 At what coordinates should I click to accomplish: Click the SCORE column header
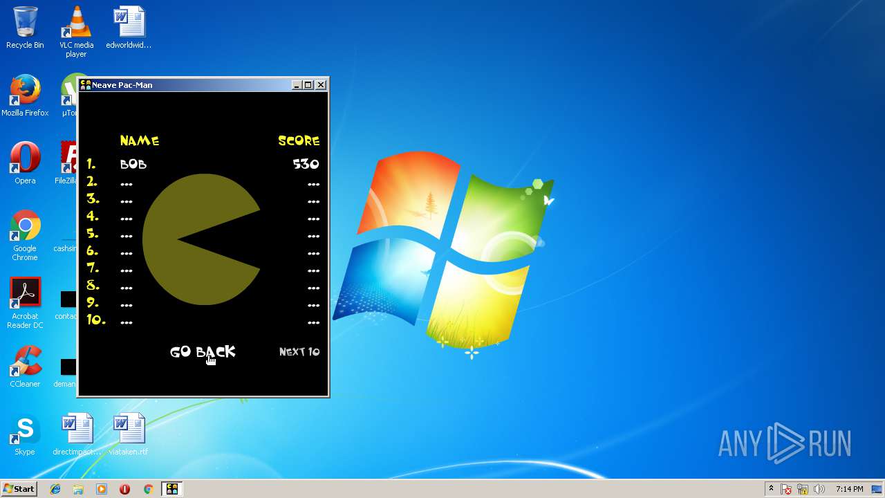click(299, 140)
